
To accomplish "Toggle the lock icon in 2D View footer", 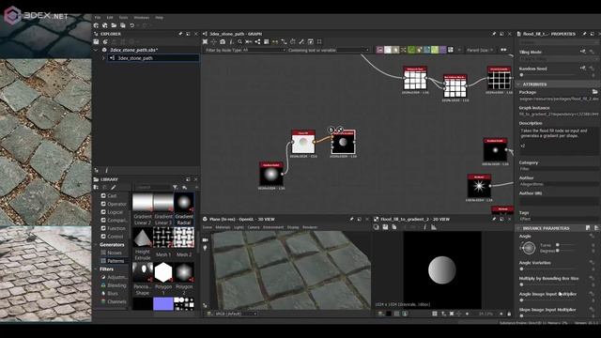I will tap(509, 314).
